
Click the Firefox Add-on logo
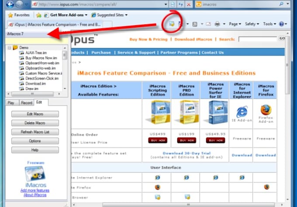click(266, 110)
